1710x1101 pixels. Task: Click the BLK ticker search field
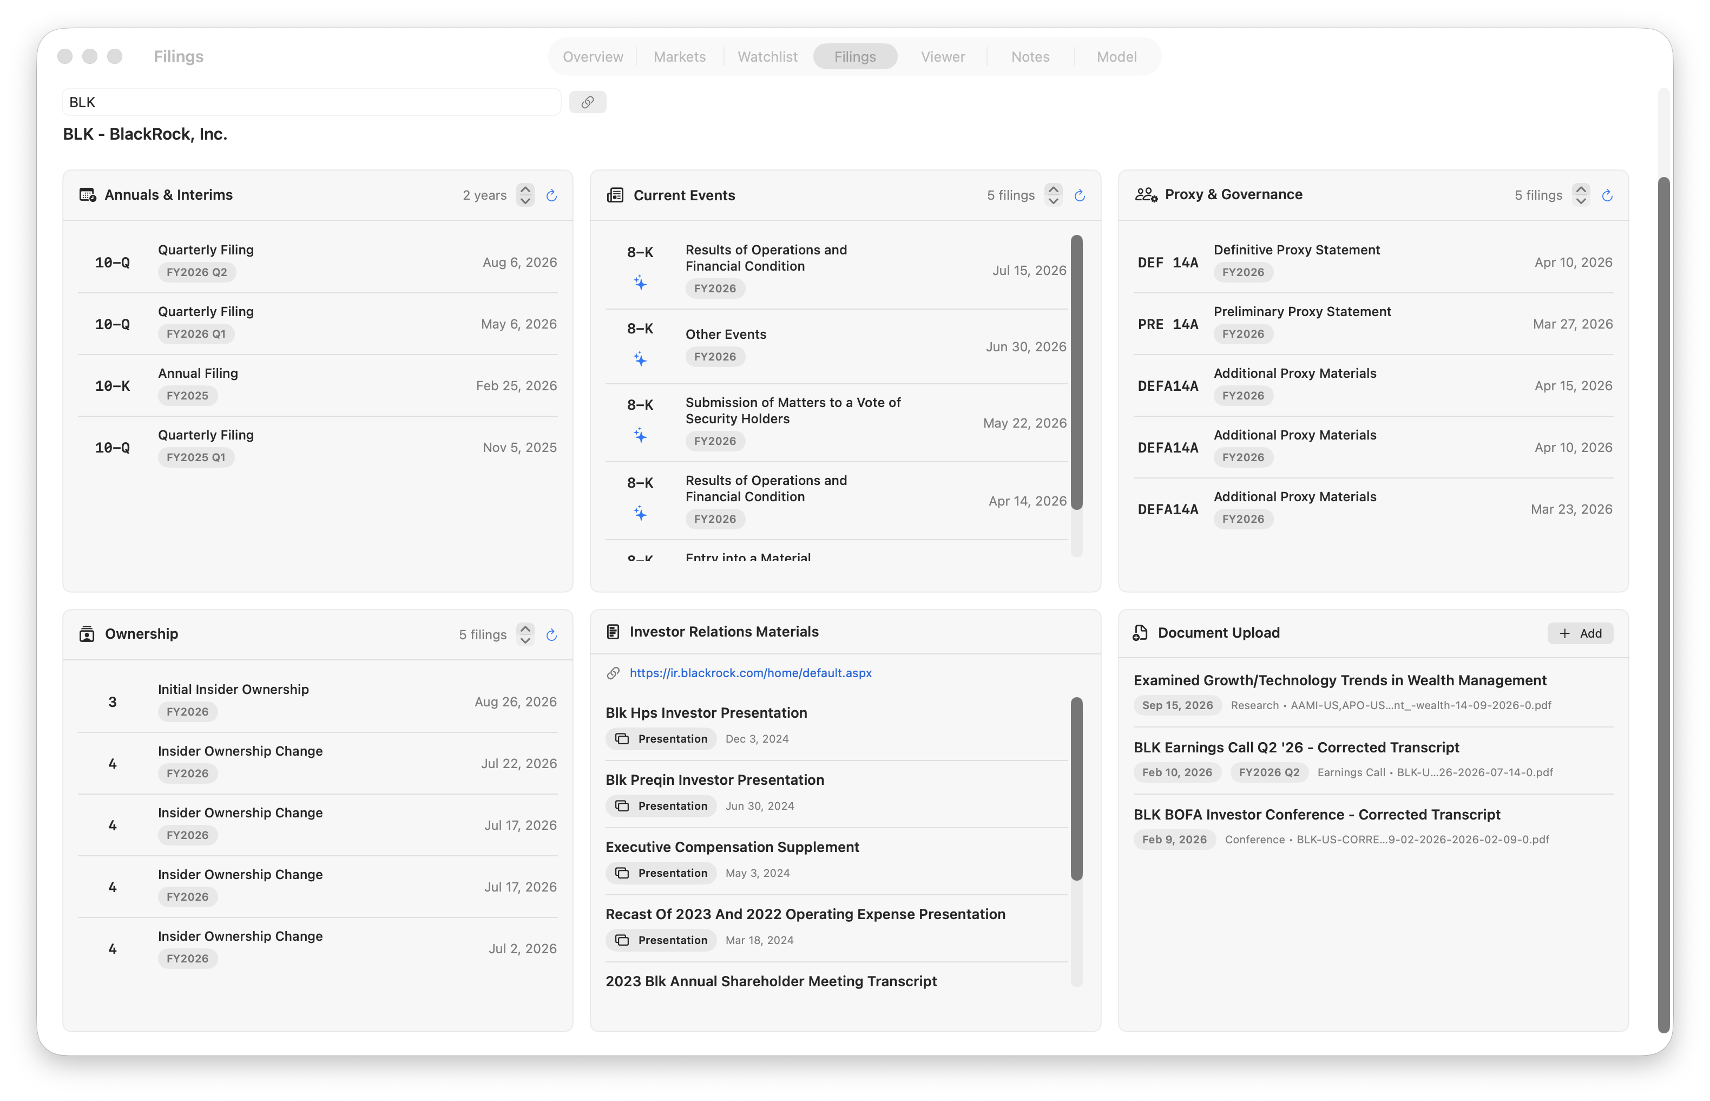point(312,102)
